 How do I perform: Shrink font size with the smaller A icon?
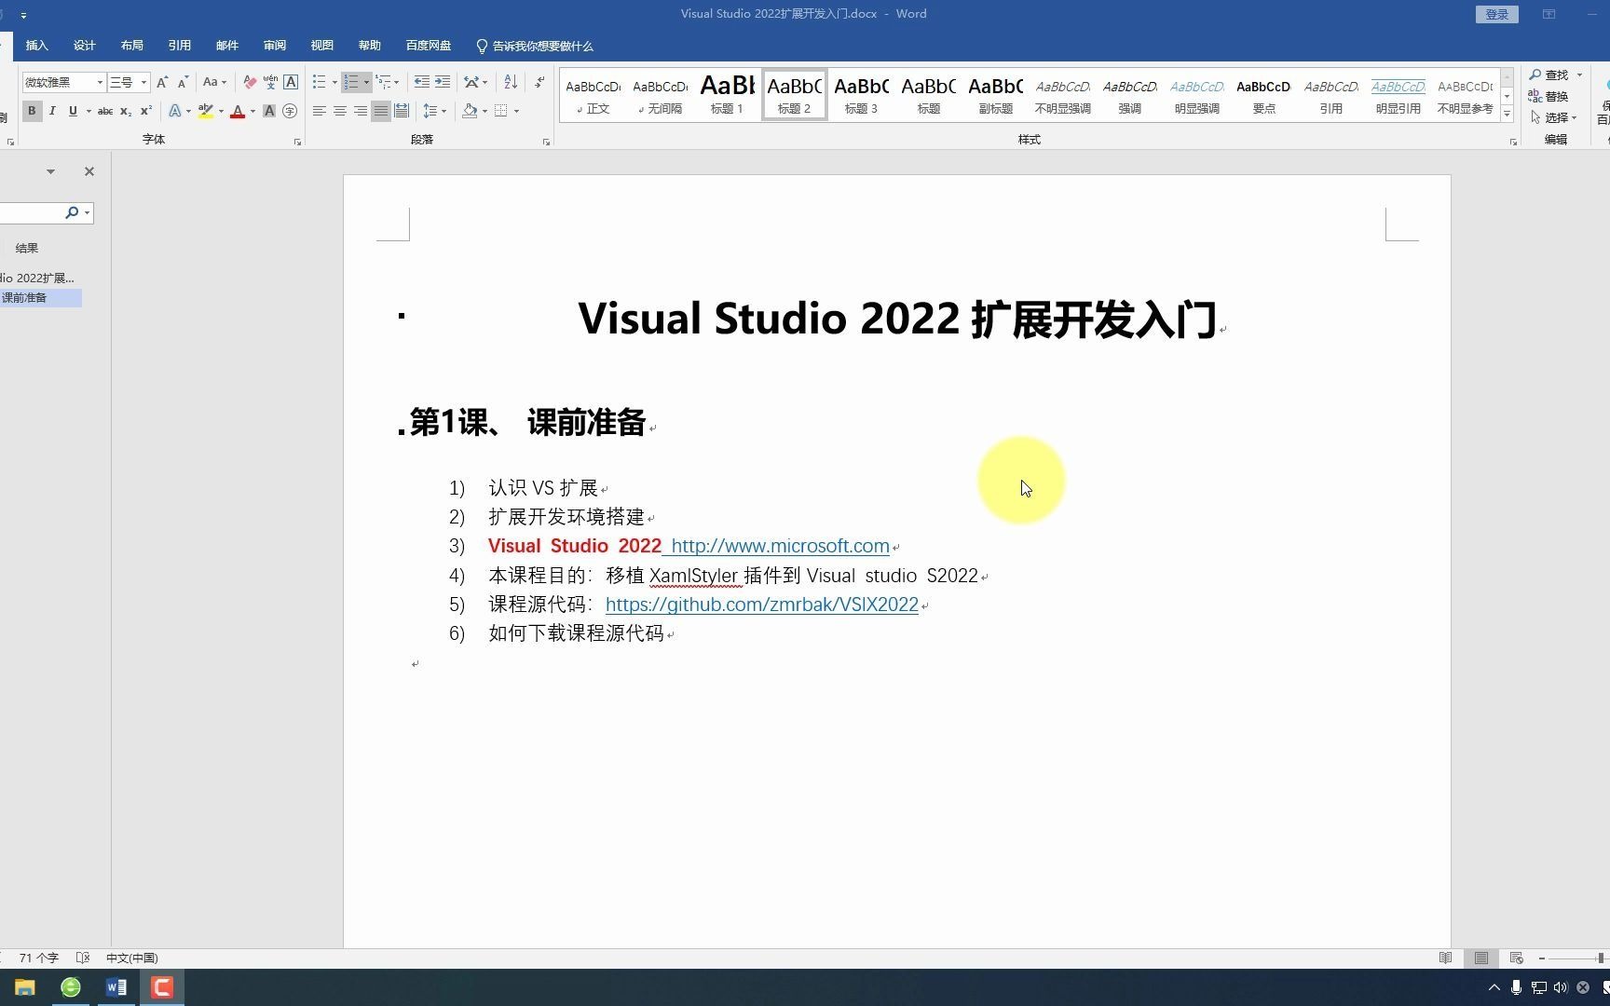183,82
